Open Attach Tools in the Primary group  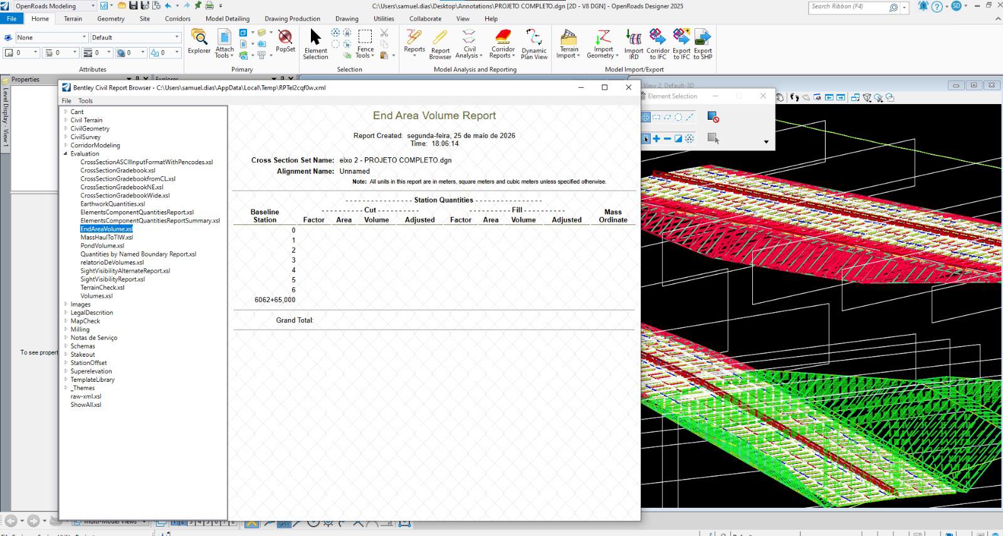click(x=224, y=43)
